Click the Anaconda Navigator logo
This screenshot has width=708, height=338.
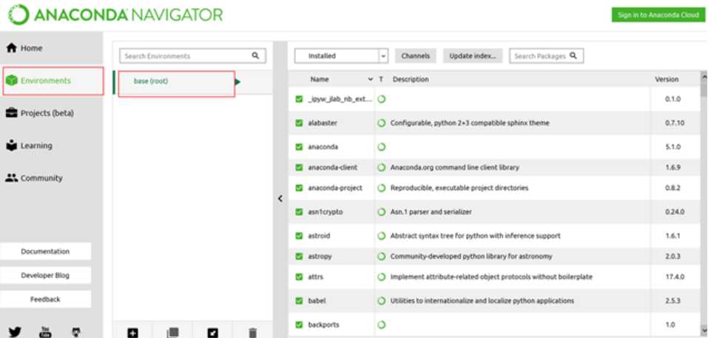(115, 16)
